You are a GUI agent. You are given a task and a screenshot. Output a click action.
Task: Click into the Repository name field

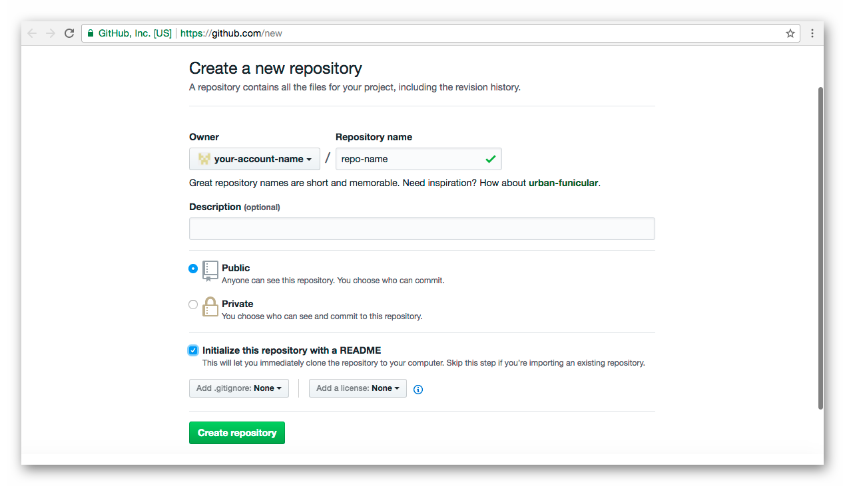coord(418,159)
